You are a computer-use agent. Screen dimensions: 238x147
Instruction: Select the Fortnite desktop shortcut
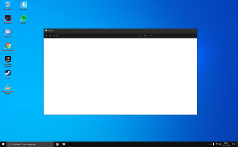[x=24, y=6]
